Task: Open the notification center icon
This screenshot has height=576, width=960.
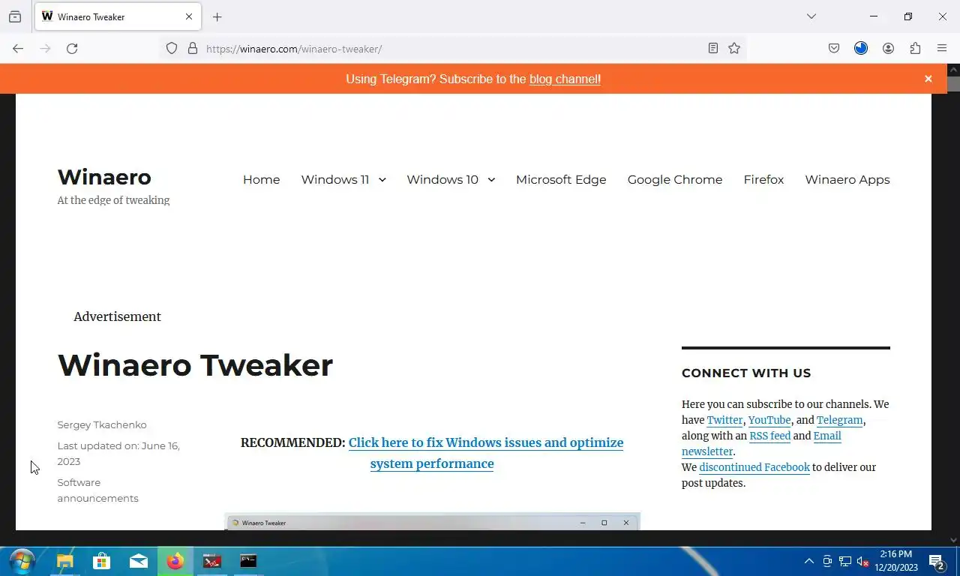Action: 937,561
